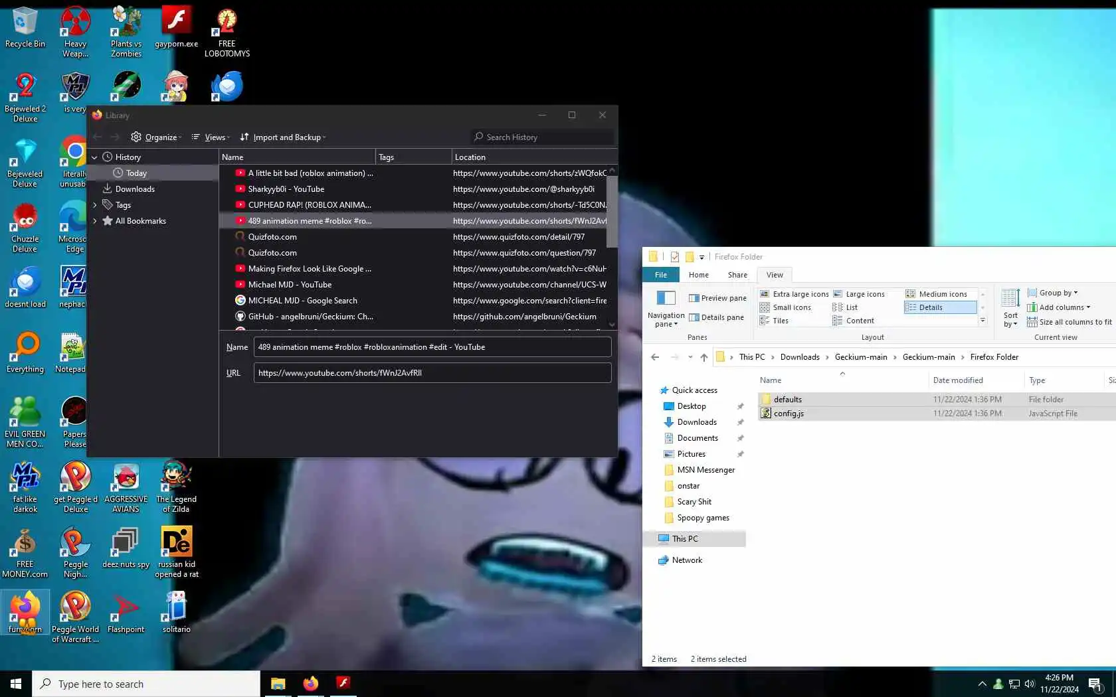Select the FREE MONEY.com desktop icon
This screenshot has height=697, width=1116.
click(25, 552)
